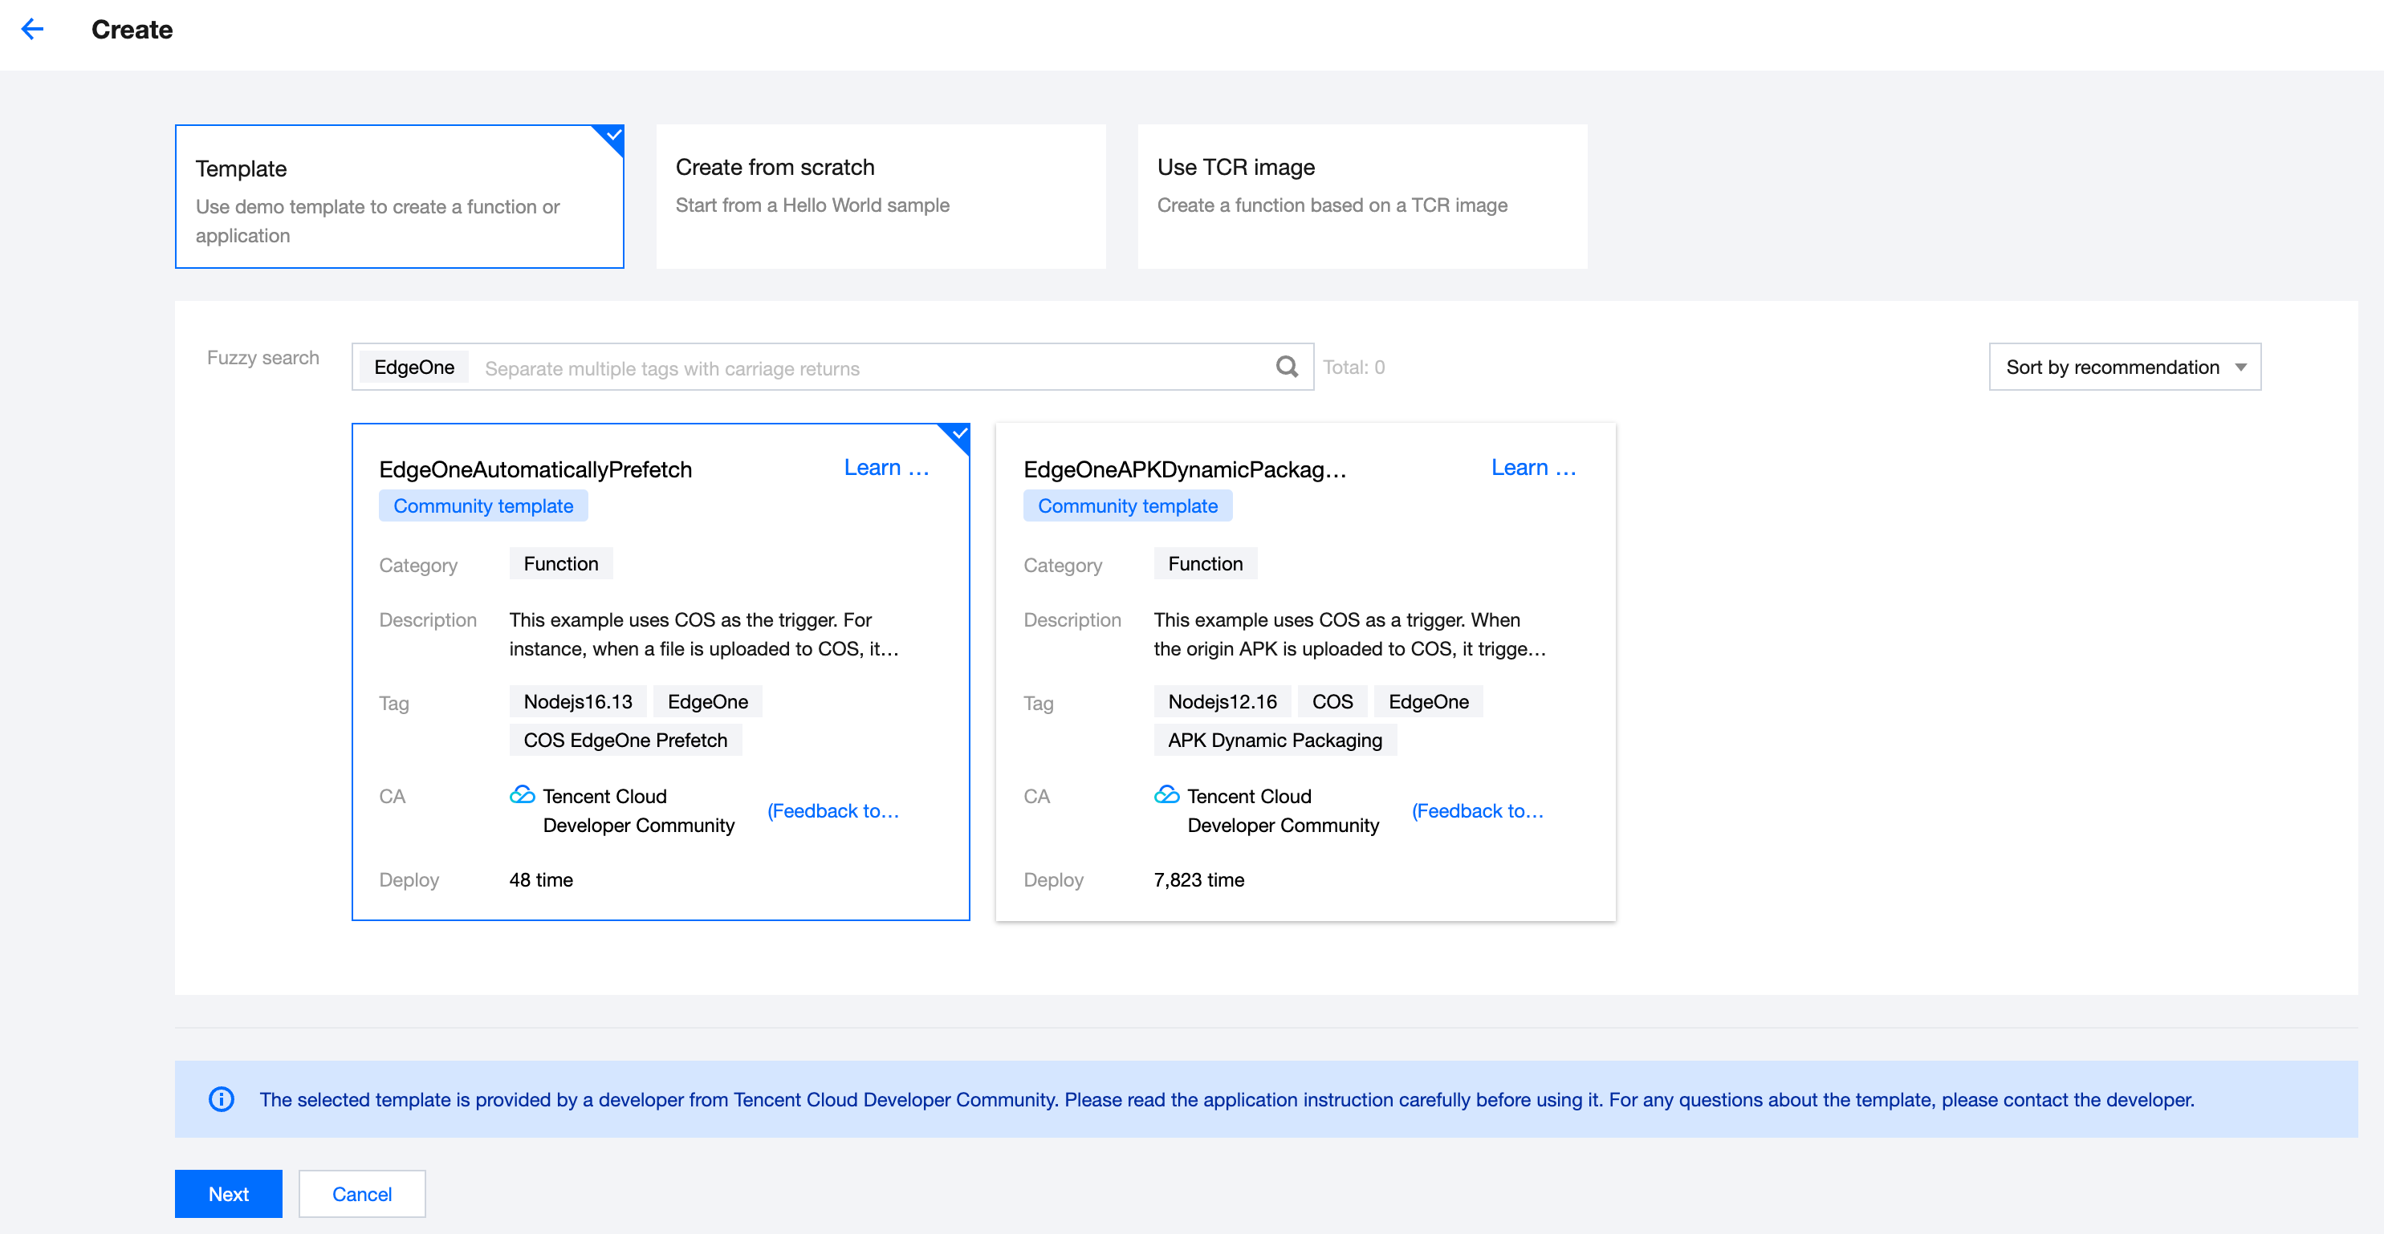Click checkmark corner on Template option

pos(612,135)
